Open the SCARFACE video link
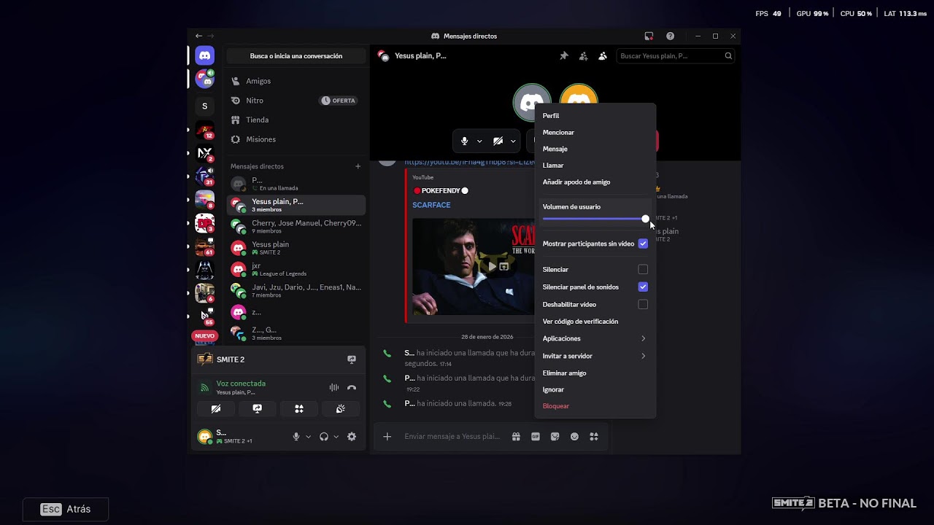 pos(431,205)
